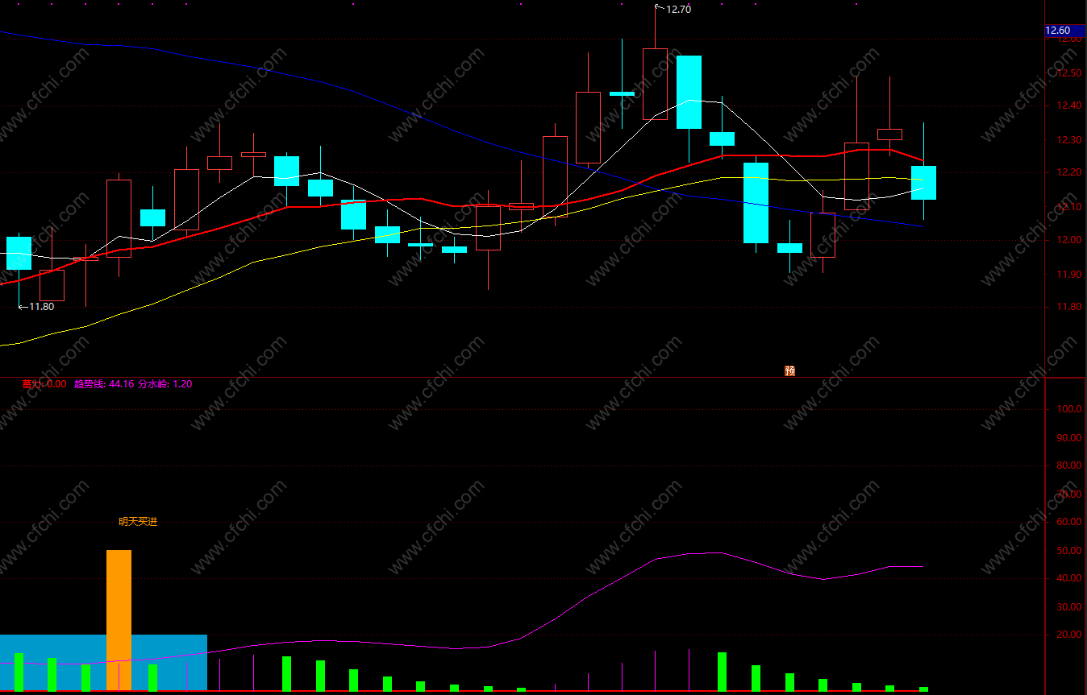The height and width of the screenshot is (695, 1087).
Task: Click the 40.00 indicator axis label
Action: tap(1069, 578)
